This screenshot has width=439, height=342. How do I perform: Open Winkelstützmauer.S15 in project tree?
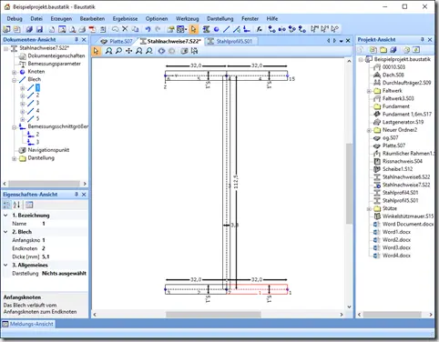(x=408, y=216)
